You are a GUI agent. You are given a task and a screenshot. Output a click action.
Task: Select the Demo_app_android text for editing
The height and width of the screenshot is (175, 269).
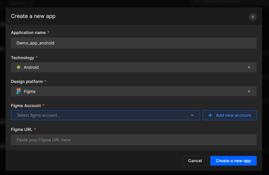pyautogui.click(x=35, y=43)
